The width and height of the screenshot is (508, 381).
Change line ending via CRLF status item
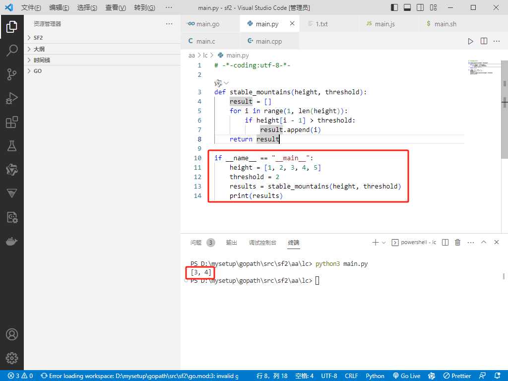pos(351,376)
